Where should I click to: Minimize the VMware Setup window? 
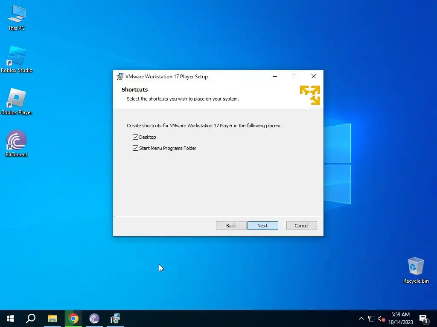[275, 76]
